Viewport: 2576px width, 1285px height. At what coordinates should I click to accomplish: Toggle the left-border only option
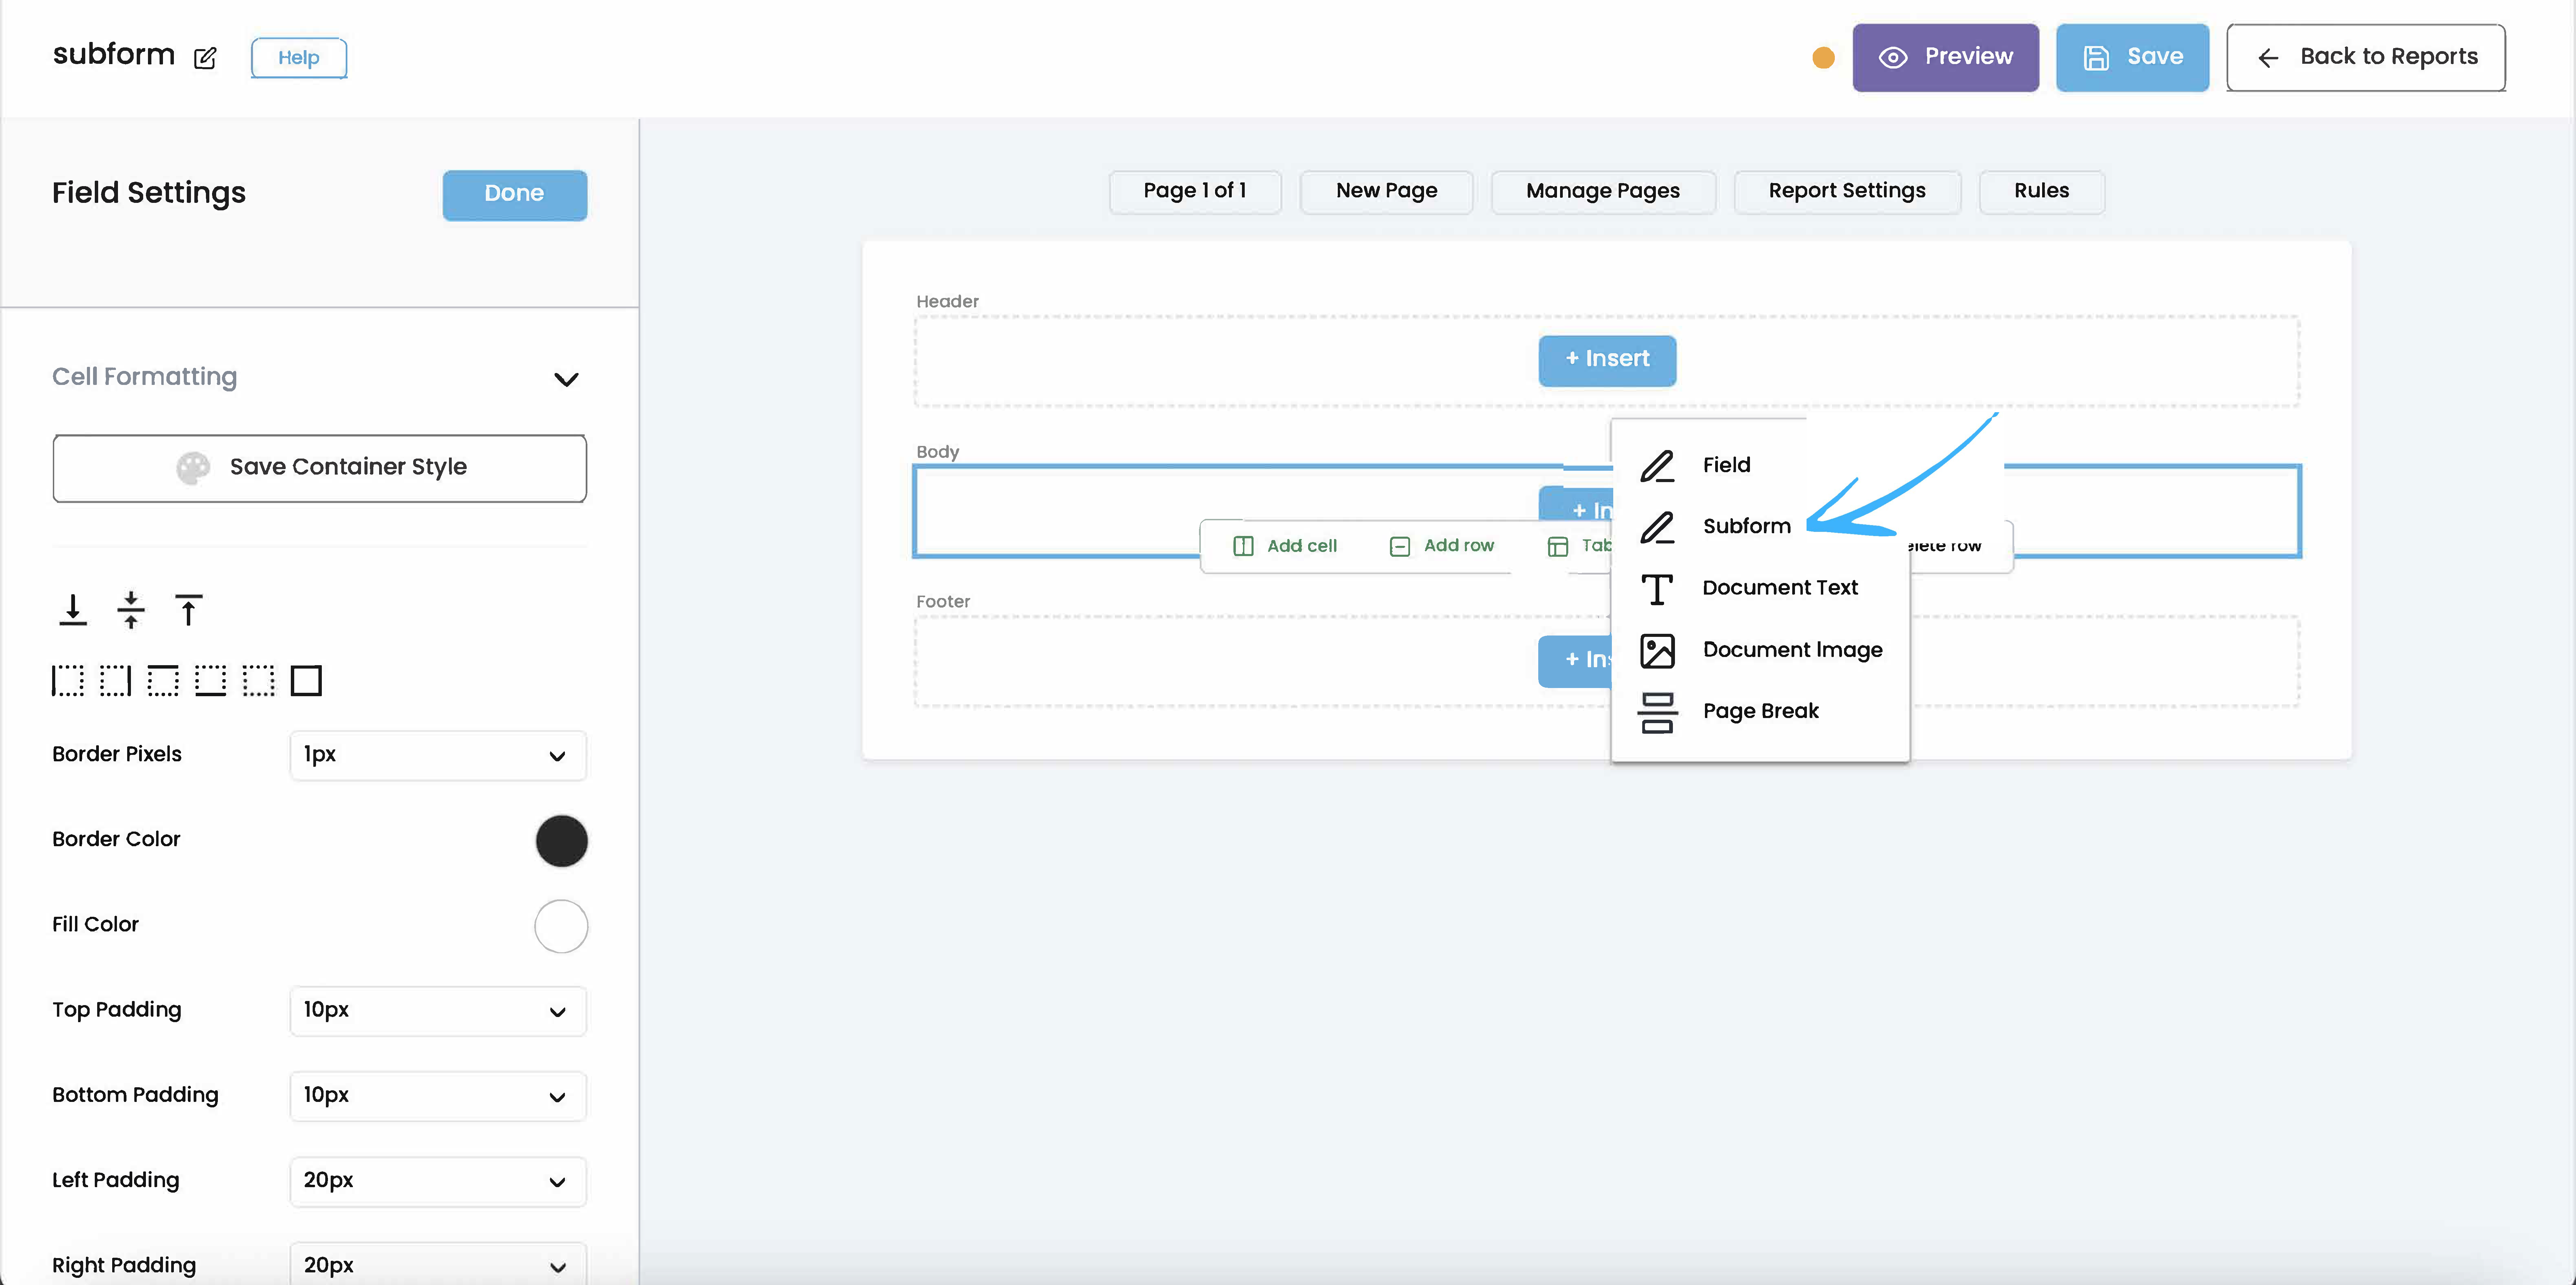pyautogui.click(x=67, y=681)
